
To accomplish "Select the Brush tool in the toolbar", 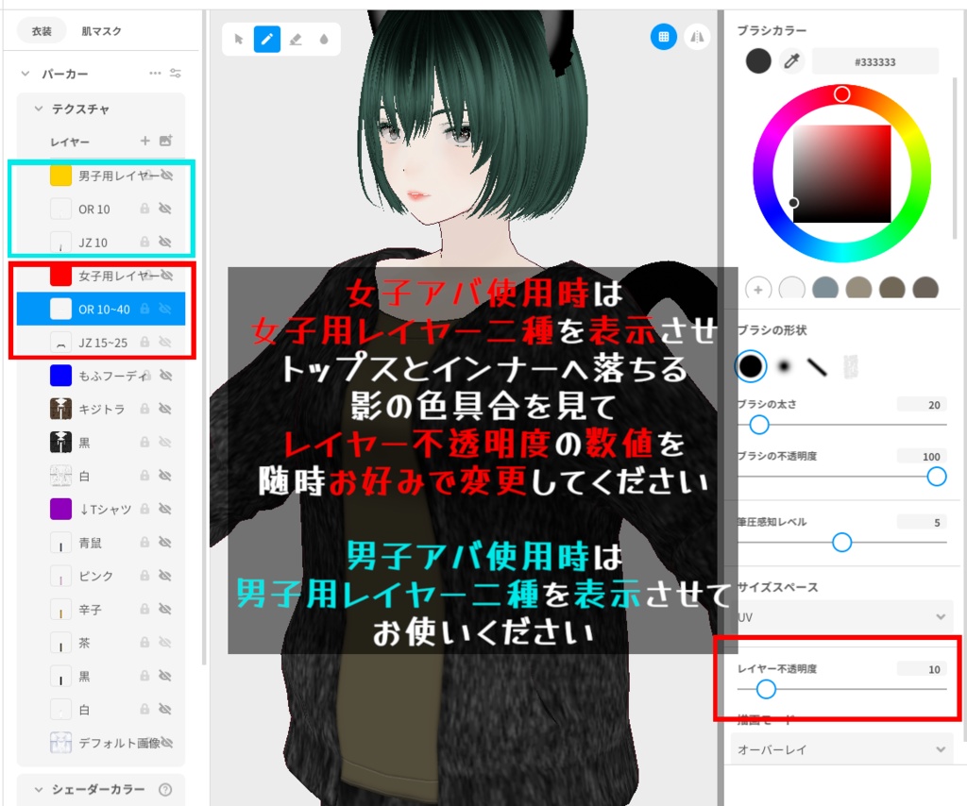I will [x=267, y=40].
